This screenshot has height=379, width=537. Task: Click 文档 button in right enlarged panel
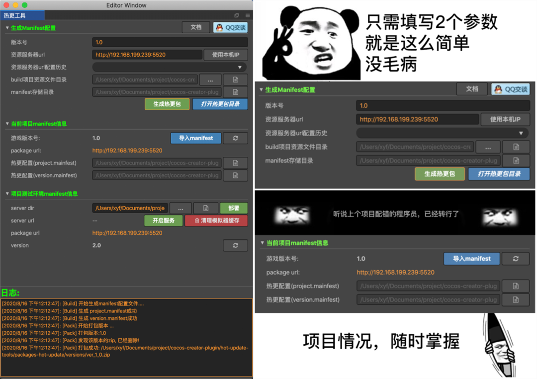pos(472,89)
